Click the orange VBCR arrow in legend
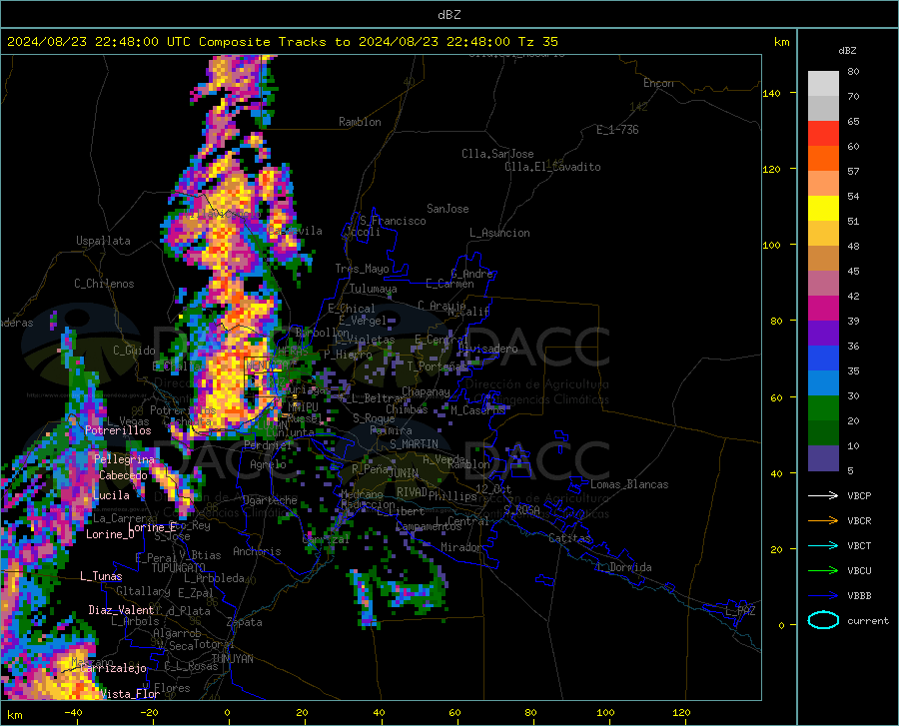 click(x=823, y=520)
